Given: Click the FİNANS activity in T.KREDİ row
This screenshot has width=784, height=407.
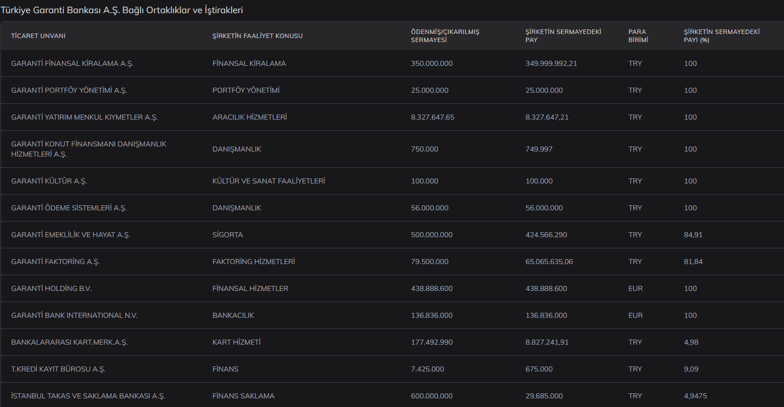Looking at the screenshot, I should click(226, 369).
